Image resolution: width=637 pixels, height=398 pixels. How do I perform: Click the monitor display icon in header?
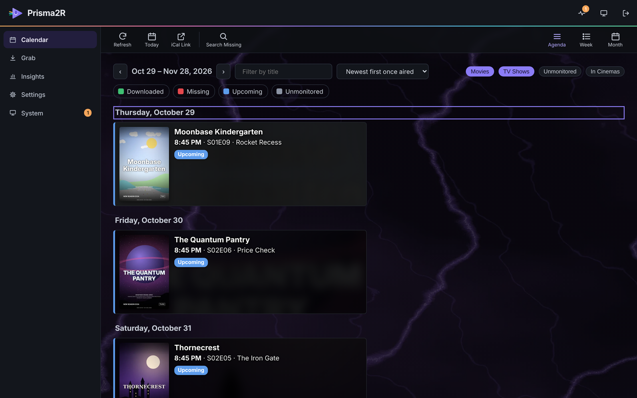point(604,13)
